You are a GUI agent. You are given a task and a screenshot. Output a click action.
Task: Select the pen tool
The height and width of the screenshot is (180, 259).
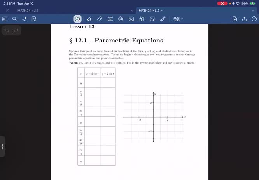(x=89, y=19)
